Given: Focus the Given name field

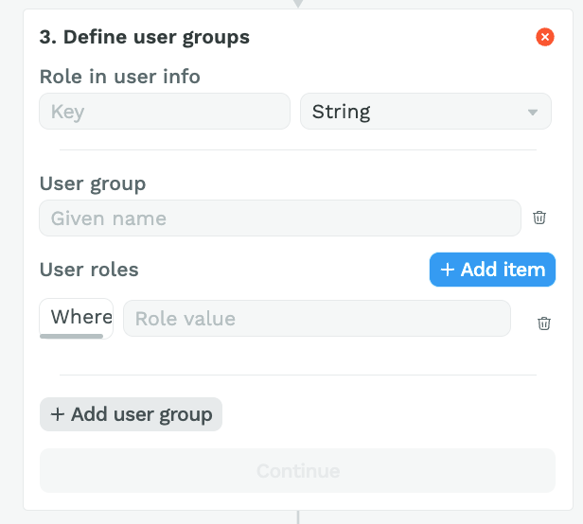Looking at the screenshot, I should (x=280, y=218).
